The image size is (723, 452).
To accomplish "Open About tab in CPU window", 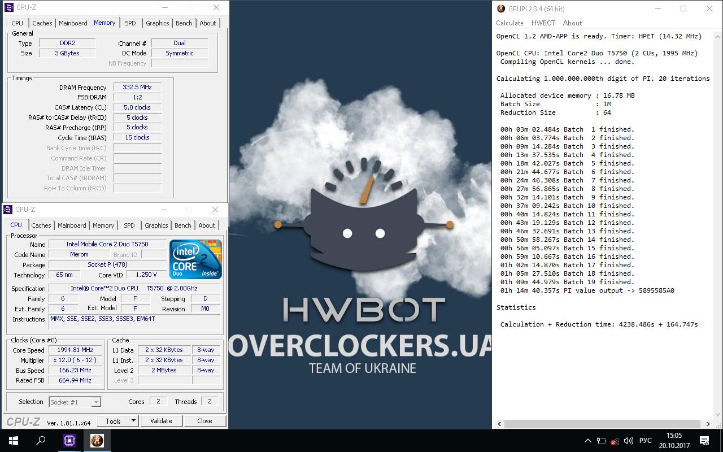I will tap(207, 225).
